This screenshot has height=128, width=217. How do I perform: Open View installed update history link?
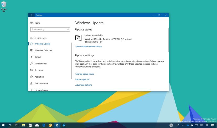[89, 47]
